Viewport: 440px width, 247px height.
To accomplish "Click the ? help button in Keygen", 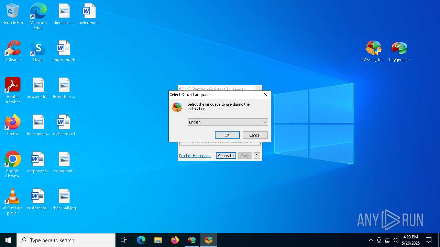I will pos(257,156).
